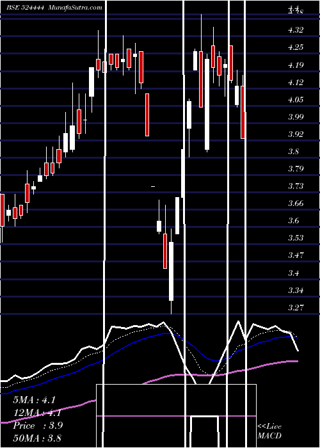The height and width of the screenshot is (448, 320).
Task: Click the 3.27 price axis label
Action: pos(296,308)
